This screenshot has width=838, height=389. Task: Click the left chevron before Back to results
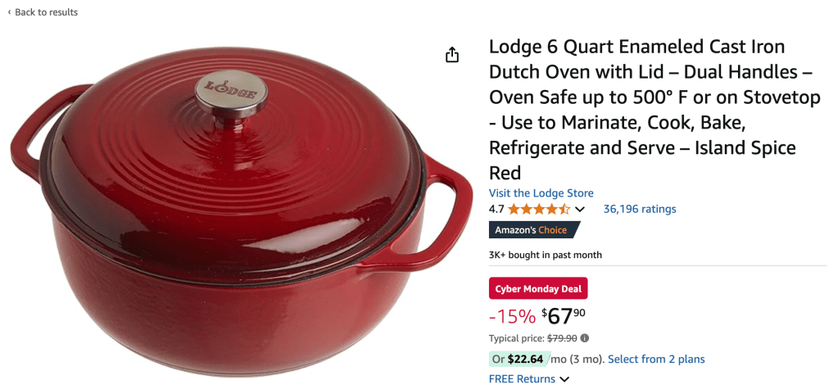(9, 12)
